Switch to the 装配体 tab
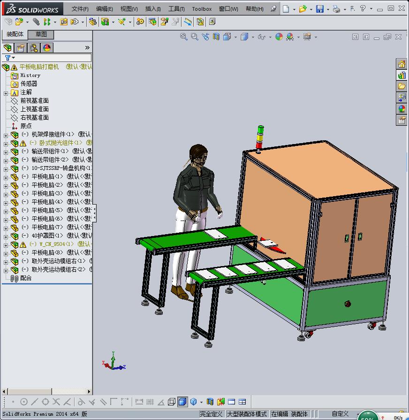The height and width of the screenshot is (420, 409). (x=15, y=34)
